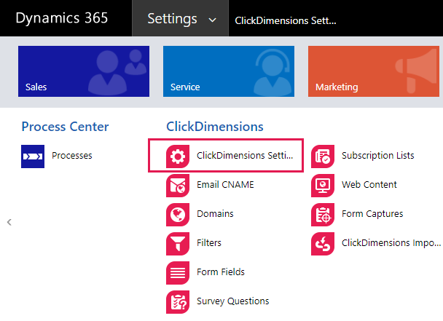Click the ClickDimensions Sett... breadcrumb
The image size is (443, 321).
pyautogui.click(x=286, y=20)
